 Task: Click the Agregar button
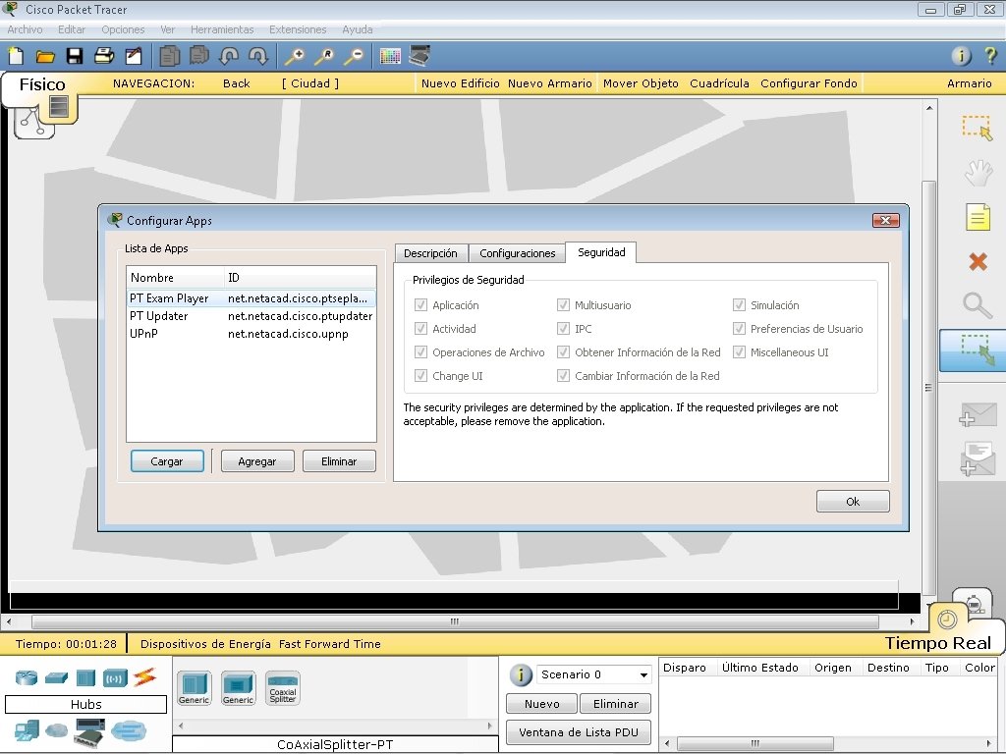point(257,461)
